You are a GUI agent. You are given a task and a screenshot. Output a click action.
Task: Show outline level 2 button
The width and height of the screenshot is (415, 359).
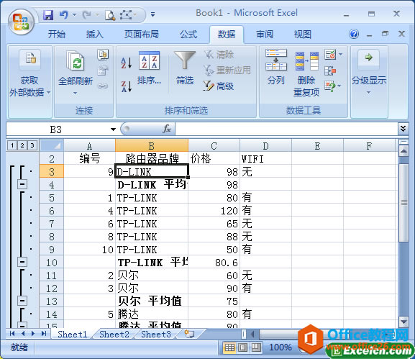tap(22, 145)
